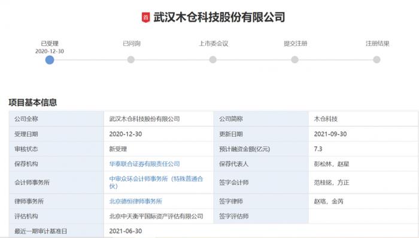Click the 已问询 stage label

[x=132, y=44]
